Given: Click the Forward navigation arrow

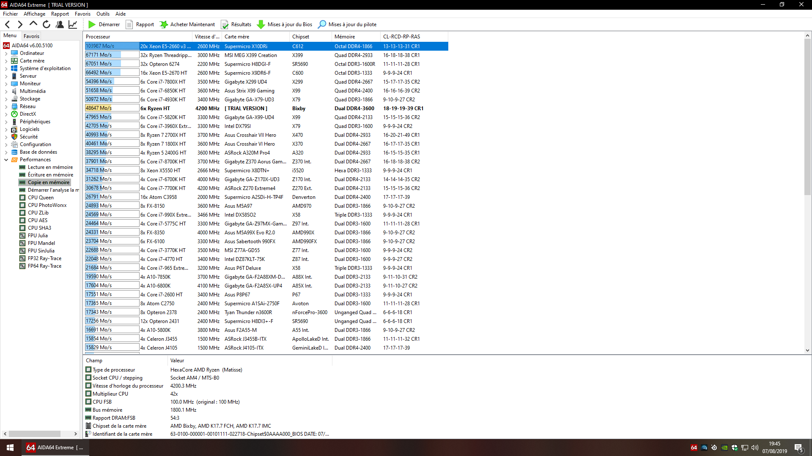Looking at the screenshot, I should (20, 24).
